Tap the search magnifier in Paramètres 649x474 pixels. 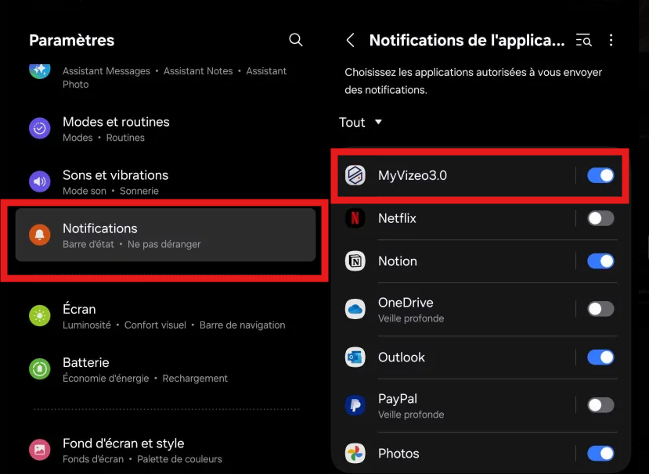[295, 40]
